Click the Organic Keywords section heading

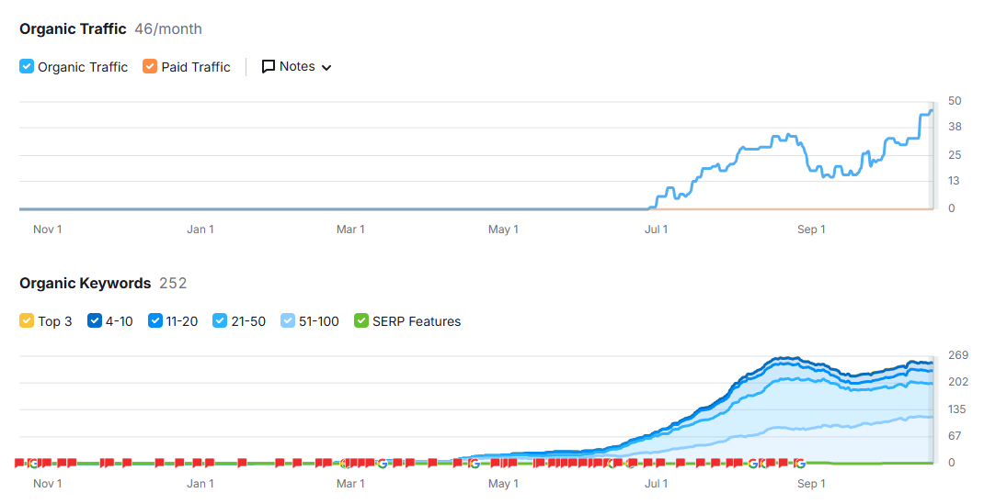tap(85, 284)
